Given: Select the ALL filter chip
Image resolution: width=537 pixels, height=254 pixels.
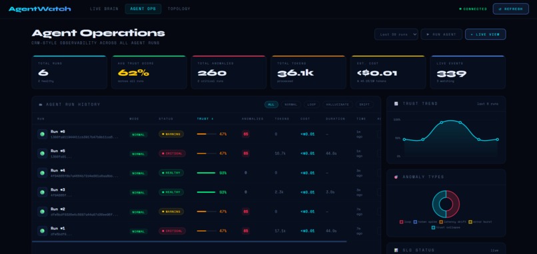Looking at the screenshot, I should click(x=271, y=104).
